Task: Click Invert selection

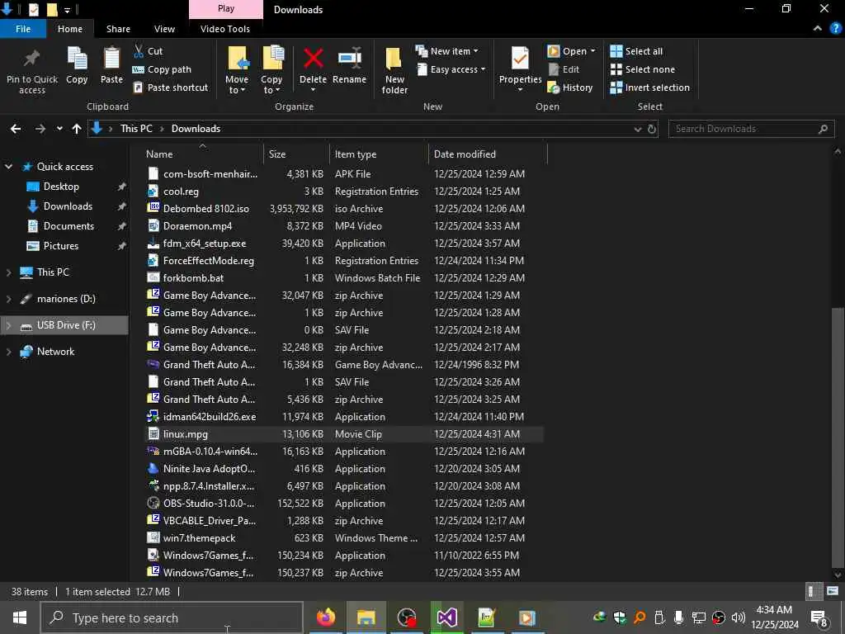Action: (x=650, y=88)
